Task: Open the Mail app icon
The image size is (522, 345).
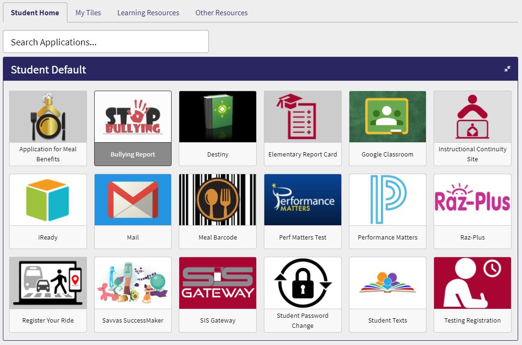Action: [x=133, y=200]
